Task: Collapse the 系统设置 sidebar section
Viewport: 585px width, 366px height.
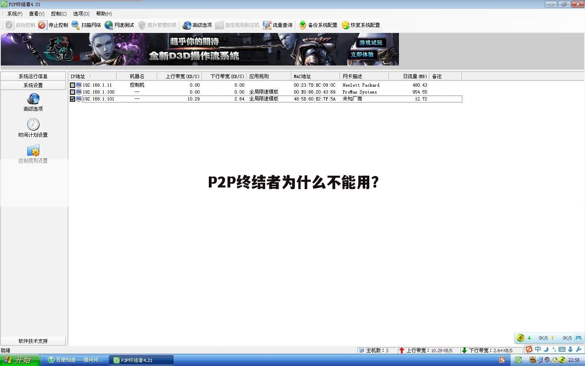Action: [x=34, y=85]
